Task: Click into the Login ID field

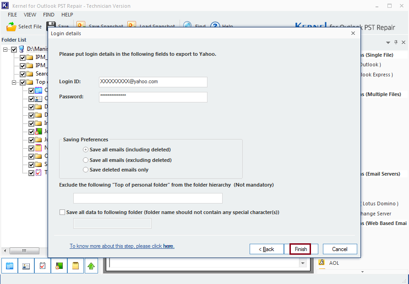Action: coord(153,82)
